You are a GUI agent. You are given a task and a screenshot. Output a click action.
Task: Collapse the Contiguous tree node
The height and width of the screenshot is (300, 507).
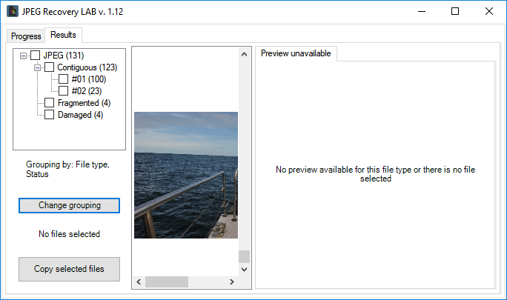click(38, 67)
